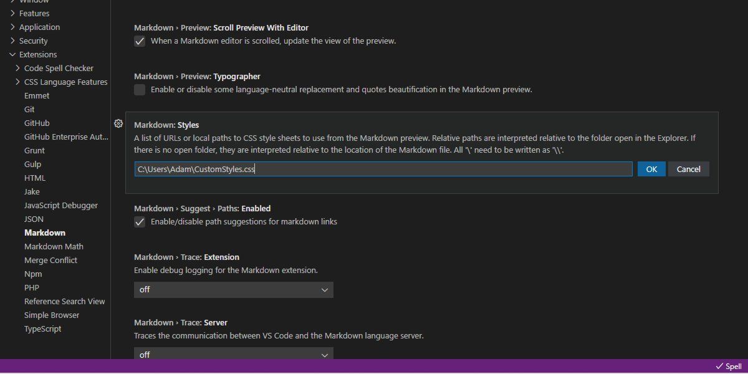Enable the Preview Typographer checkbox
748x374 pixels.
coord(140,90)
